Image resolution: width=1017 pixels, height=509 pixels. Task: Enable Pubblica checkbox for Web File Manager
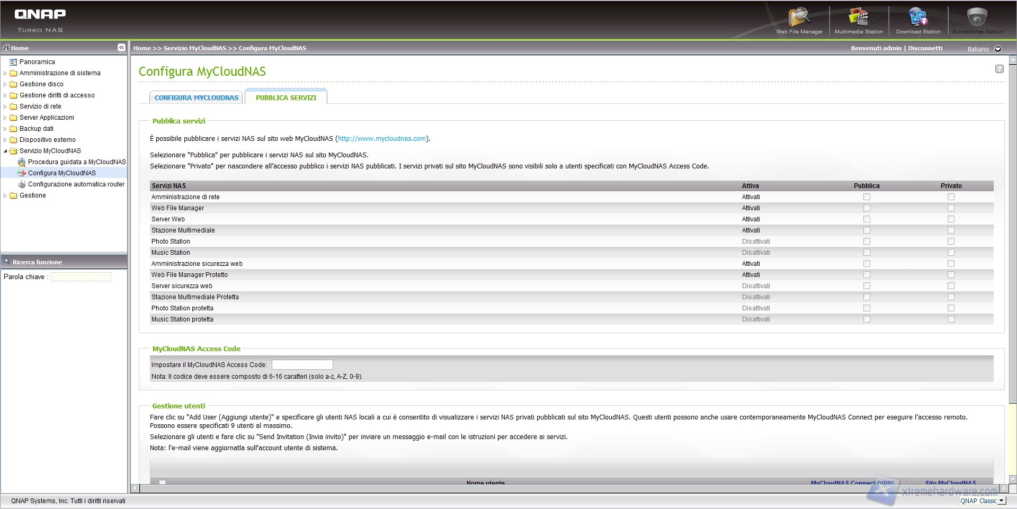click(867, 208)
